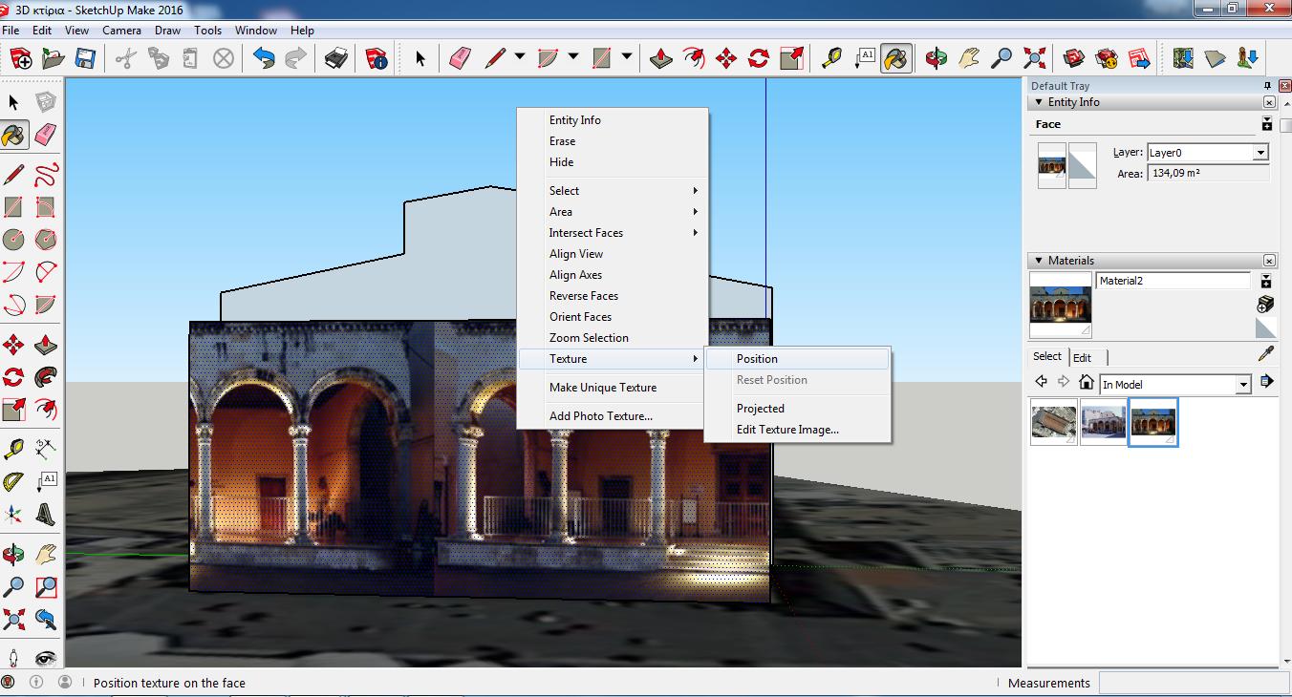Open the materials Details menu arrow
Viewport: 1292px width, 697px height.
[1267, 382]
